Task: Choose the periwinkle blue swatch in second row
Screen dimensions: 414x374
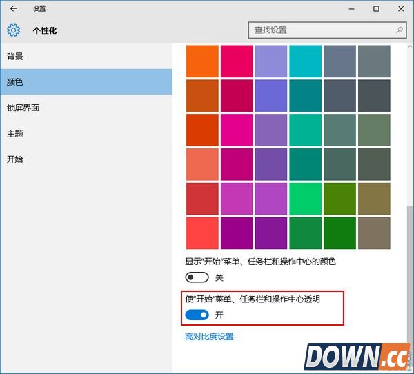Action: point(271,96)
